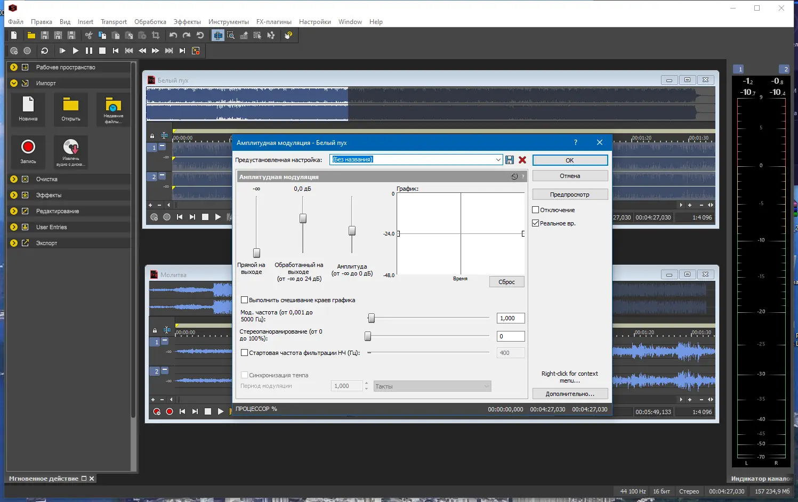Delete preset with the red X icon
This screenshot has height=502, width=798.
click(522, 160)
